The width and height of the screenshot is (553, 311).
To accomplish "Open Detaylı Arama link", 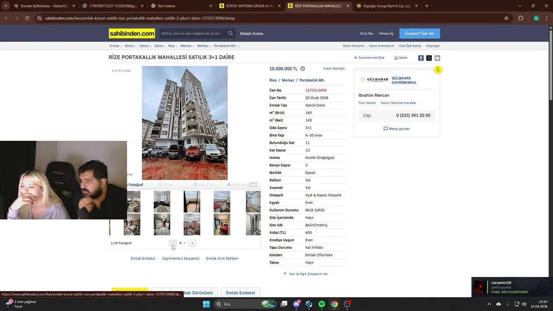I will 251,33.
